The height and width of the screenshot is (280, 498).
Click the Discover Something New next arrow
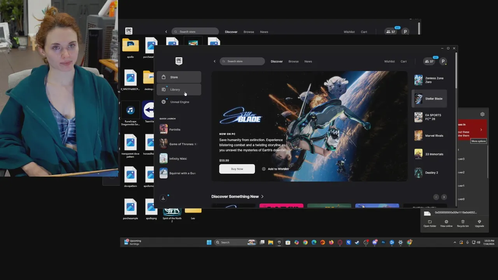click(444, 197)
